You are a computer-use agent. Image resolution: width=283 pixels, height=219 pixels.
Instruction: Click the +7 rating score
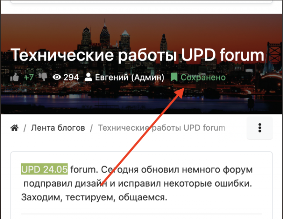29,77
